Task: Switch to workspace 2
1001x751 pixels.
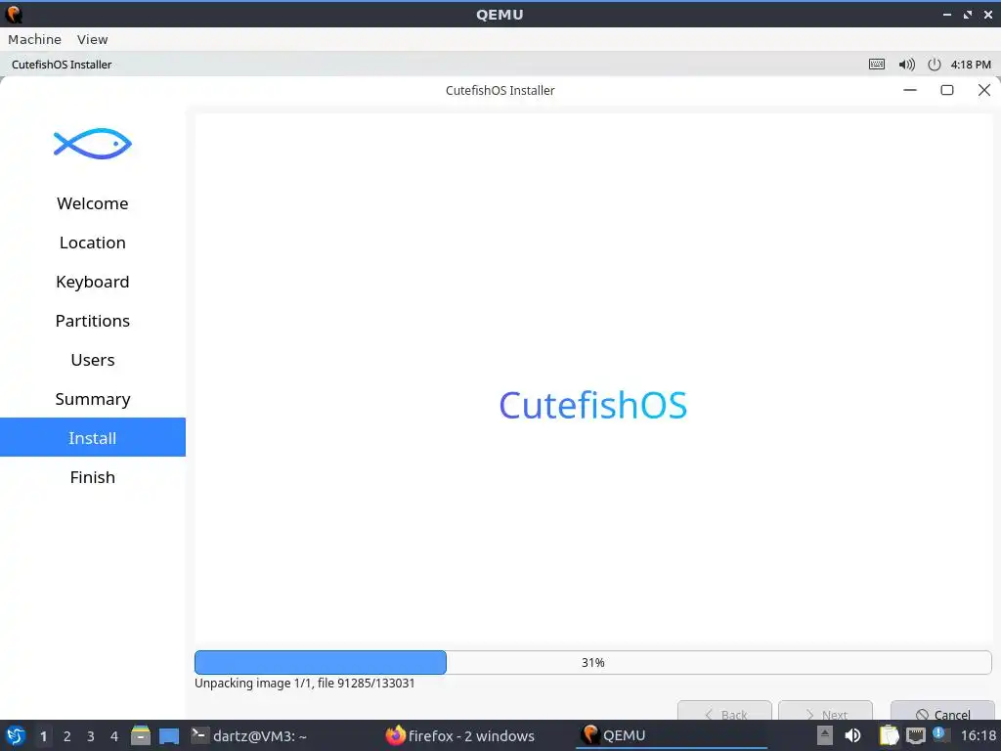Action: click(67, 736)
